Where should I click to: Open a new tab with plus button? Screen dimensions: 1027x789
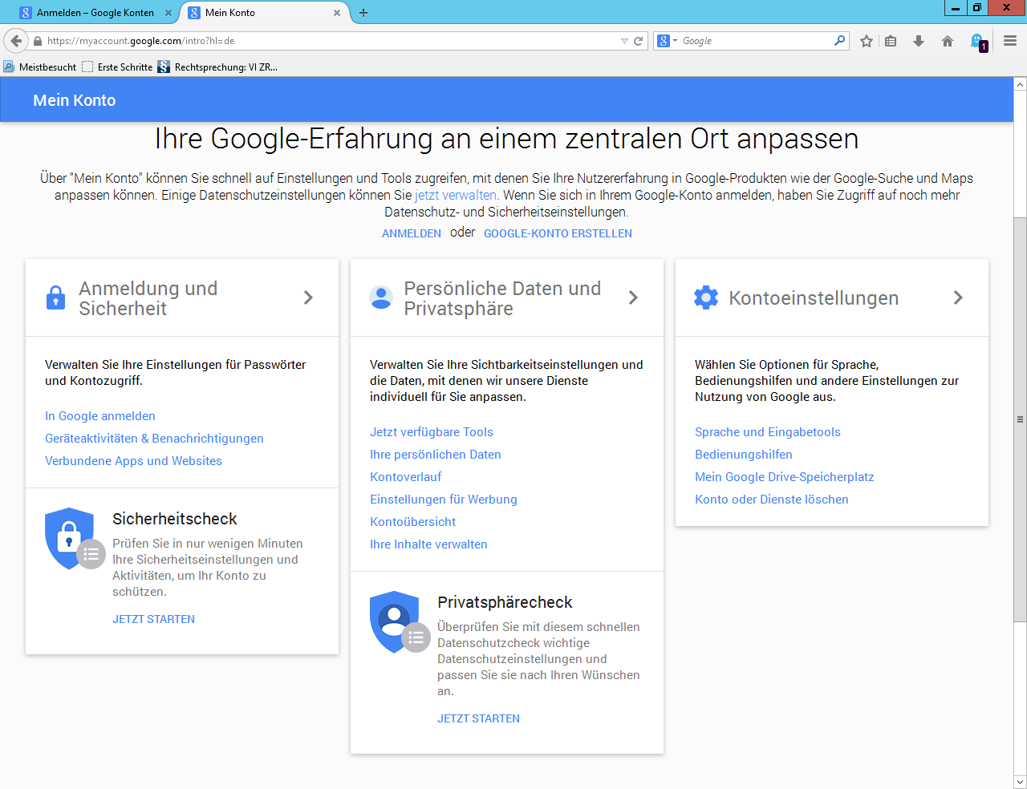pyautogui.click(x=363, y=13)
